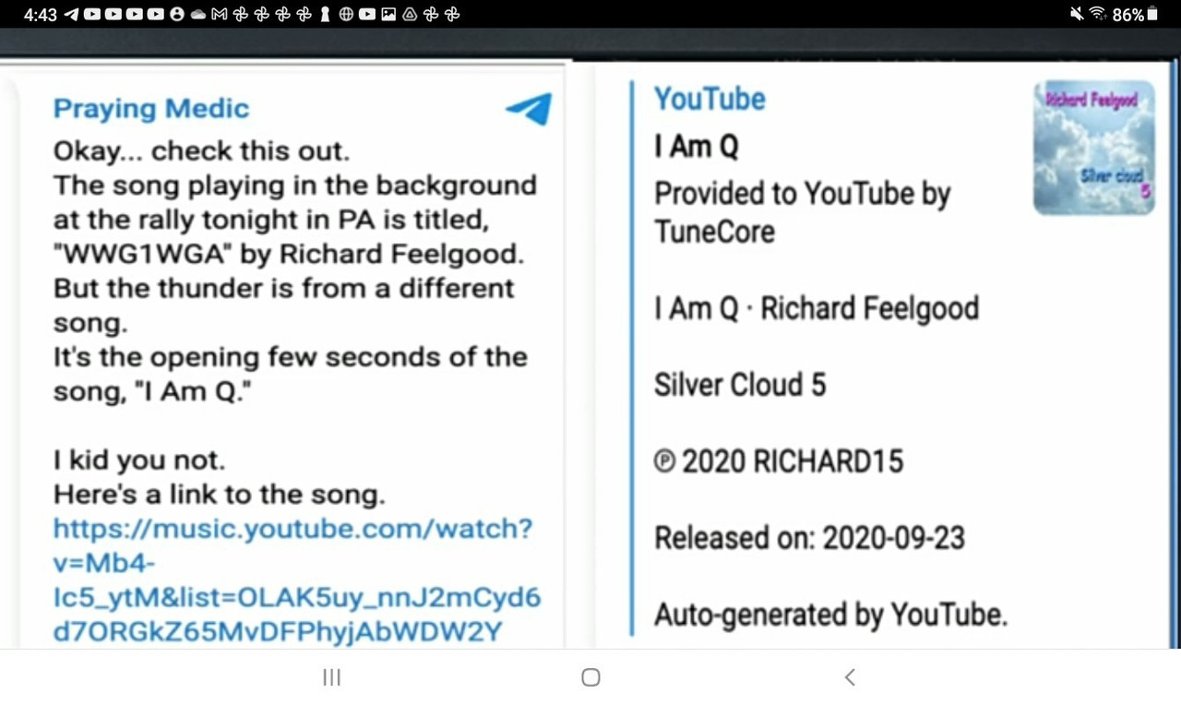Tap the 86% battery percentage text
The image size is (1181, 705).
pyautogui.click(x=1128, y=15)
